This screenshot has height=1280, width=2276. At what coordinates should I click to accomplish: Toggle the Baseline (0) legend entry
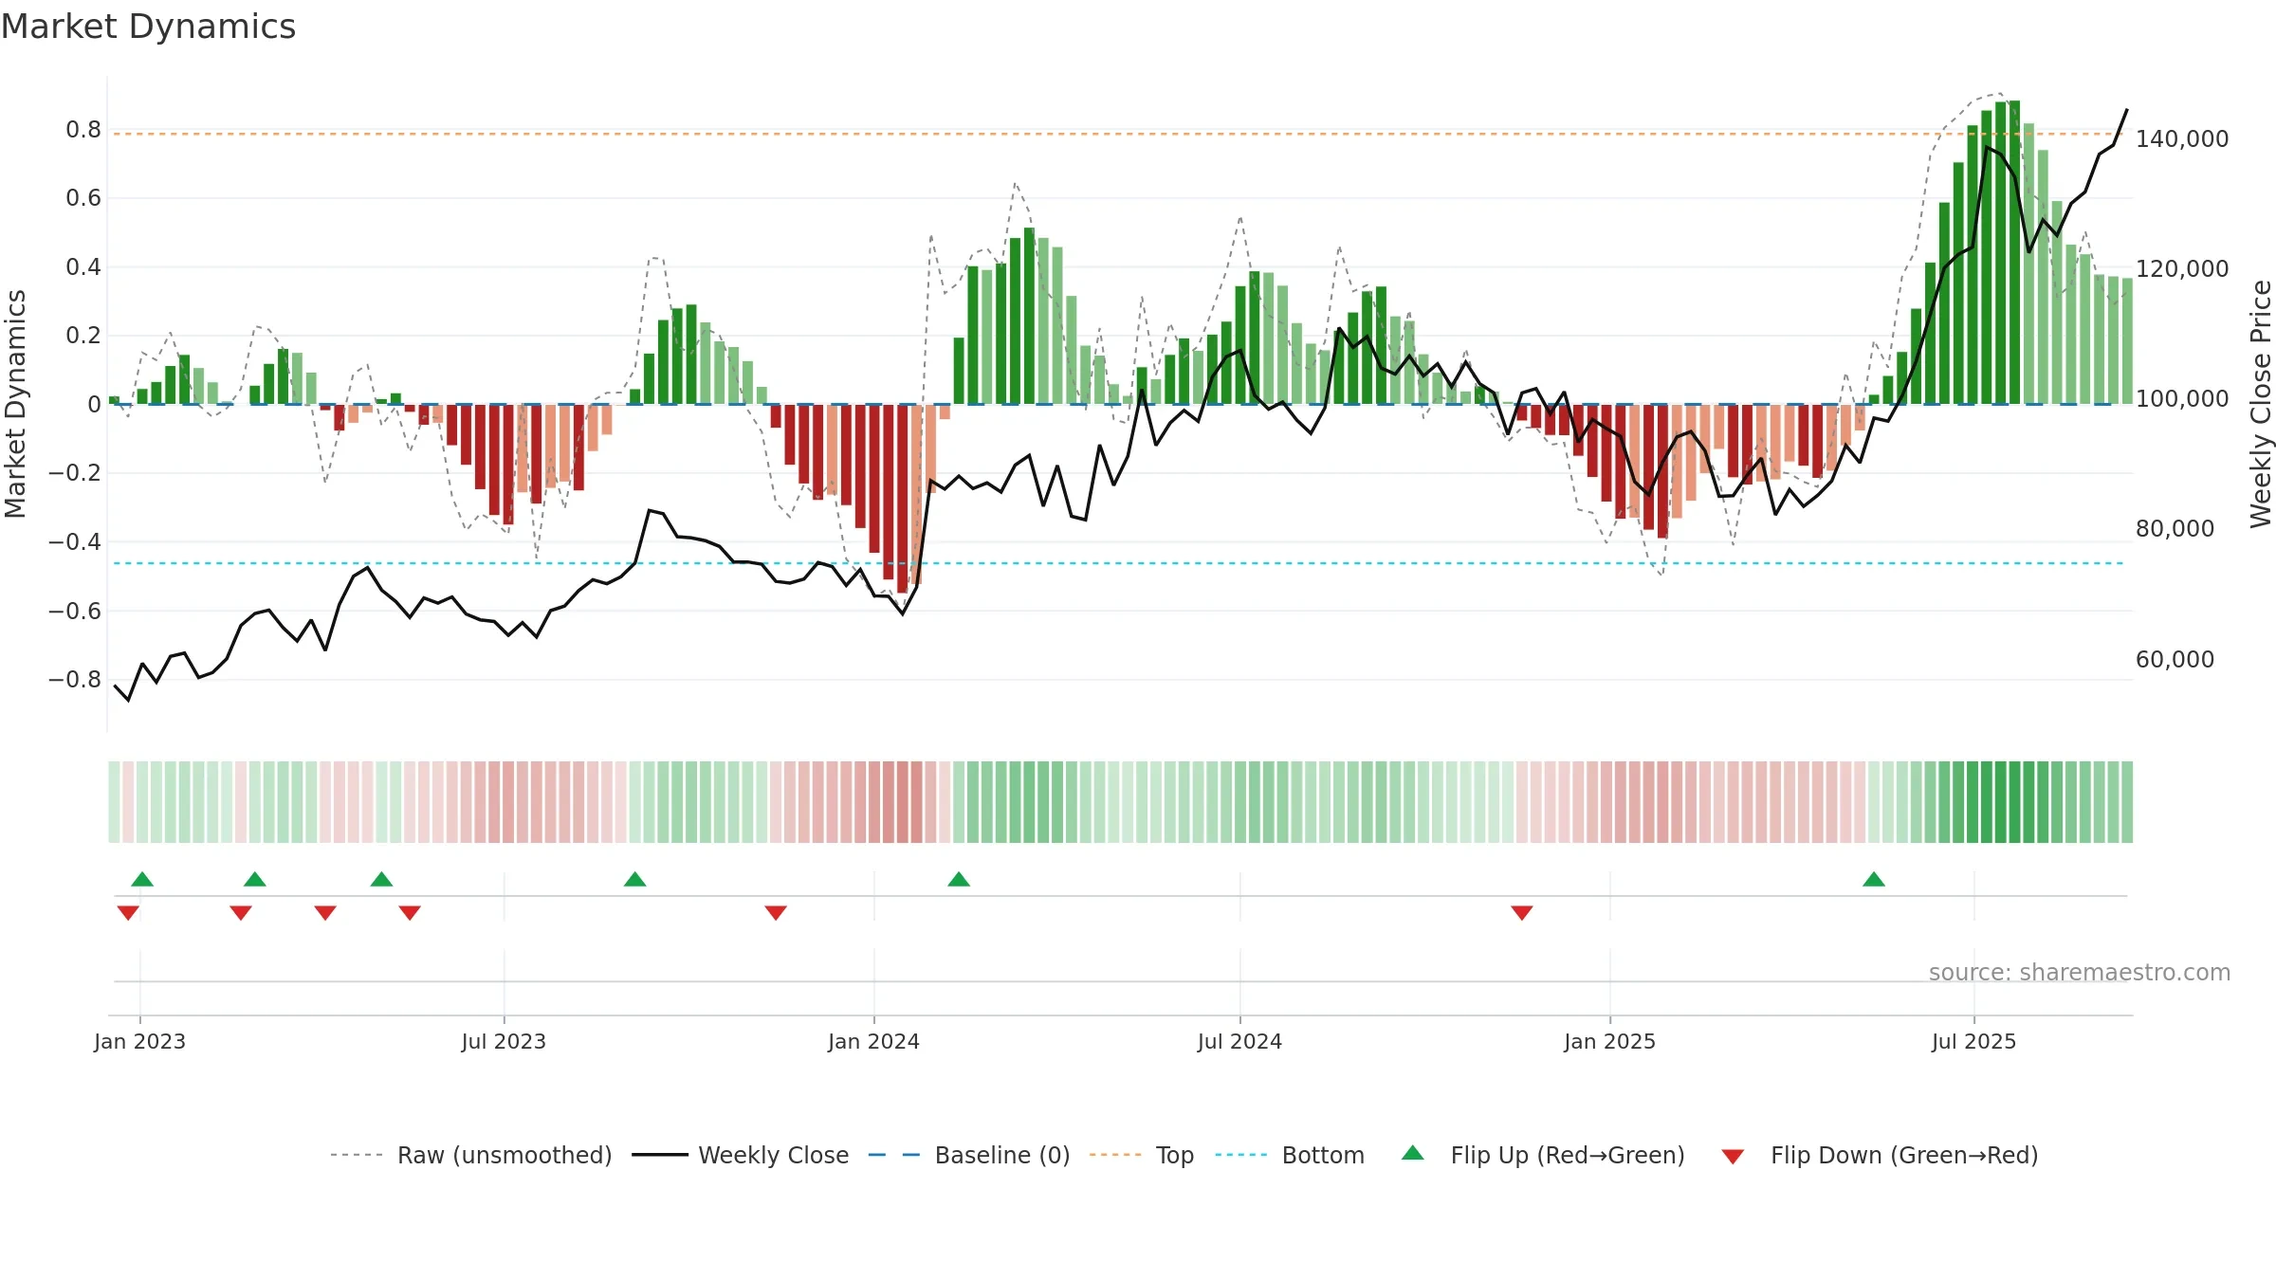pos(1002,1155)
